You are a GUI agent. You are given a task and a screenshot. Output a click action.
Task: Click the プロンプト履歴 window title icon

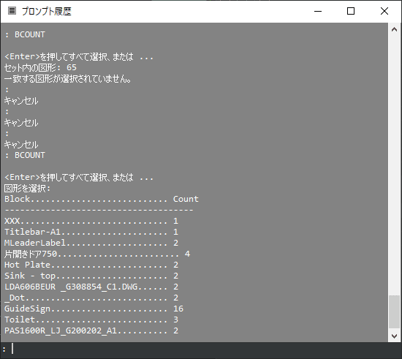[12, 11]
